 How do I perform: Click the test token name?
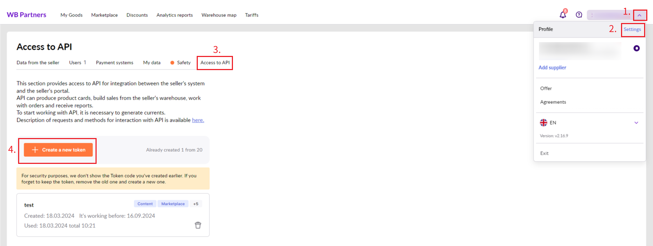(x=29, y=205)
